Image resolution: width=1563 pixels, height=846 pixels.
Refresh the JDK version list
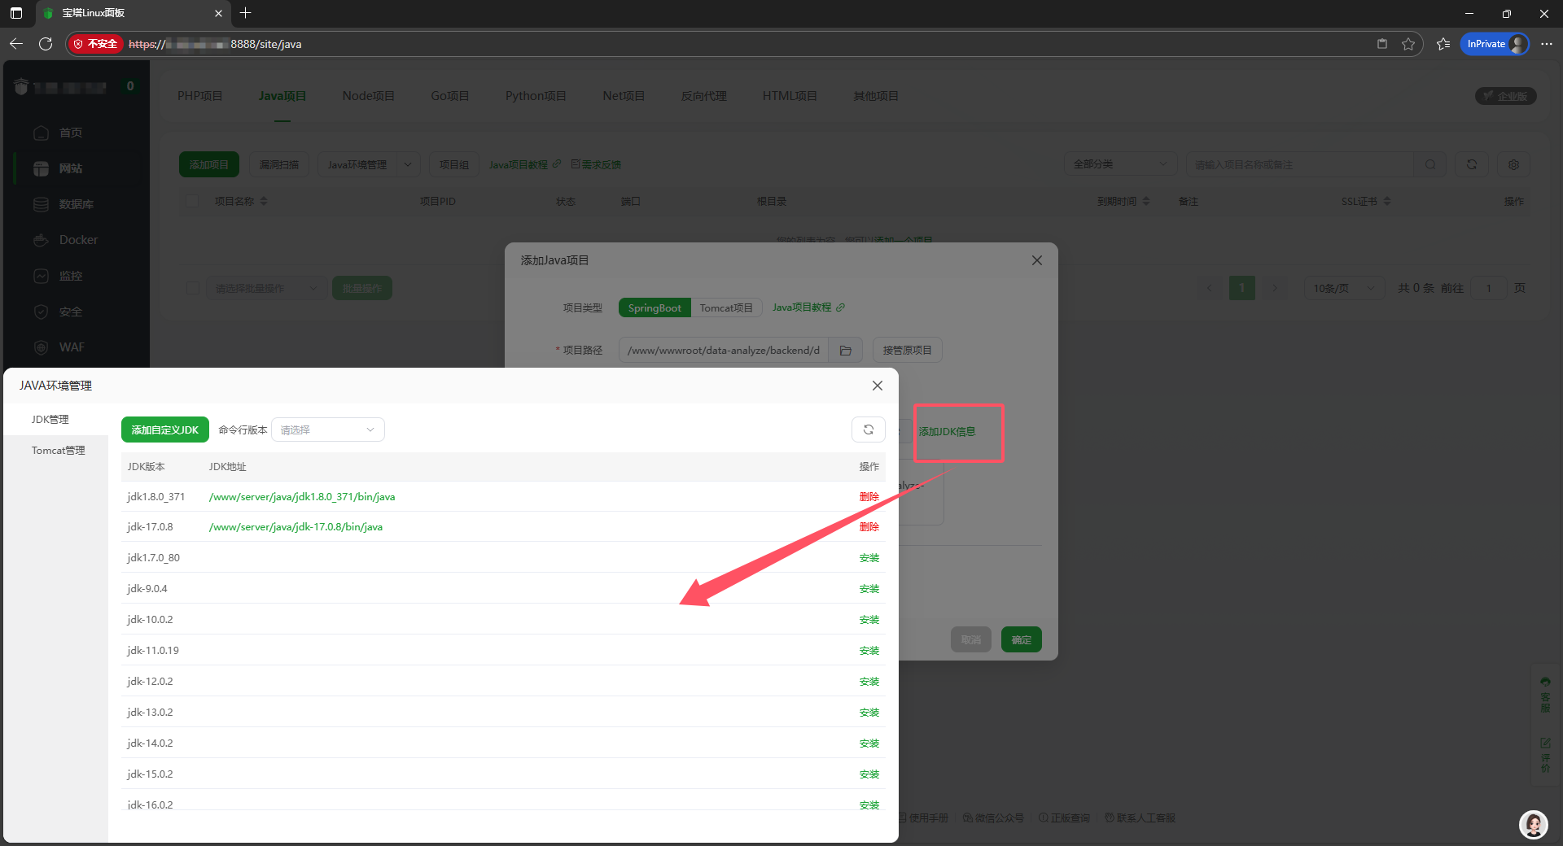tap(869, 430)
